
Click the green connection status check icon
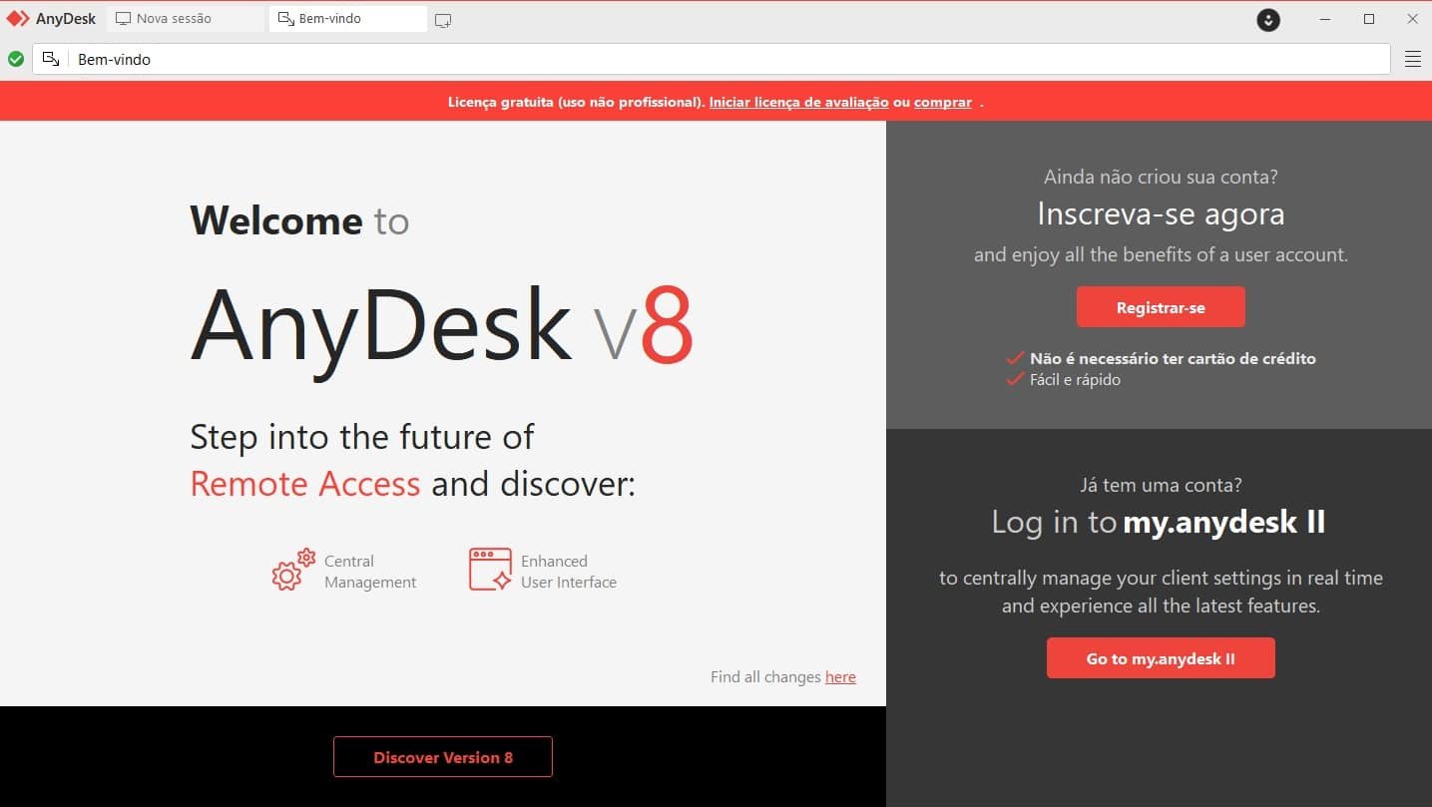[x=16, y=59]
